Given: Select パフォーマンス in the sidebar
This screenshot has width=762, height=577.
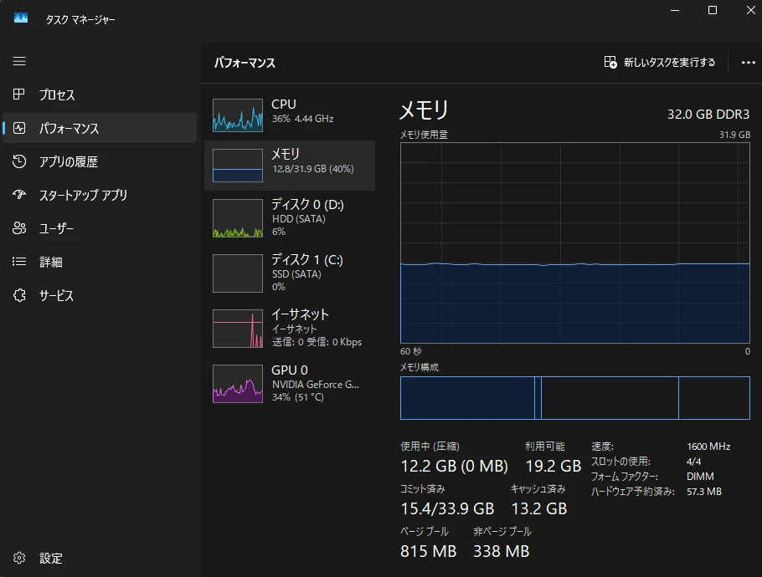Looking at the screenshot, I should coord(100,128).
